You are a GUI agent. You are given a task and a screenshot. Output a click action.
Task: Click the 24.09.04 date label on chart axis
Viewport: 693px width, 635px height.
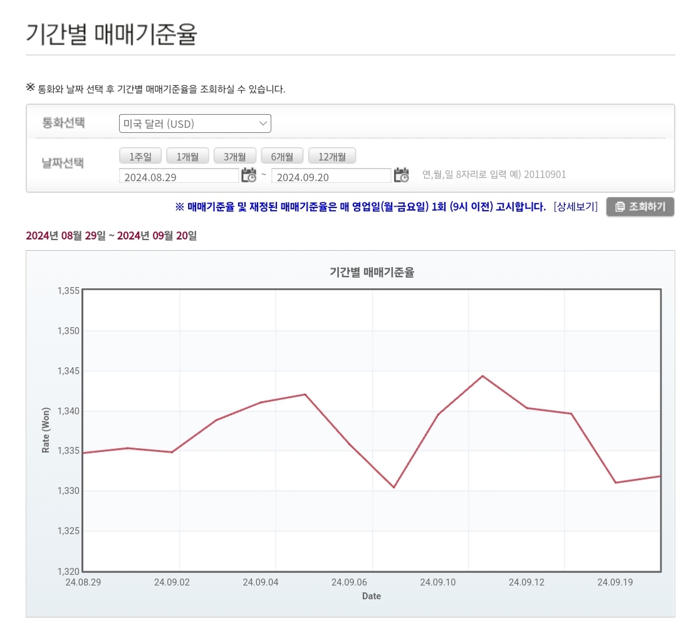pyautogui.click(x=260, y=582)
